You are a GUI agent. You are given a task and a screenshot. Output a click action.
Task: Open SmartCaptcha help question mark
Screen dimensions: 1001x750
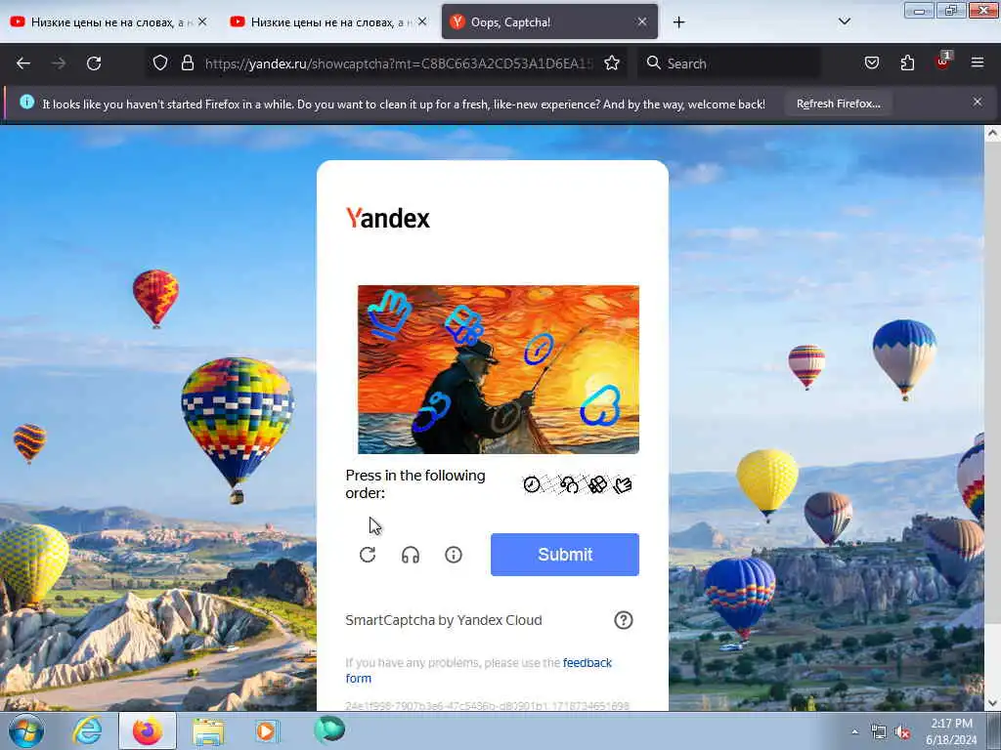623,620
